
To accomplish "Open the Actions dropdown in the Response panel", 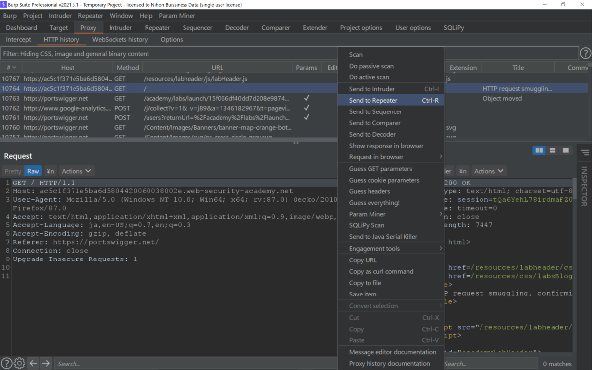I will pyautogui.click(x=488, y=171).
